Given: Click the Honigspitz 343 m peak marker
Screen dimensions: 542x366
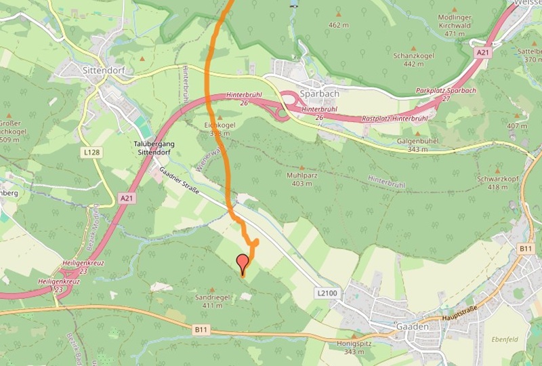Looking at the screenshot, I should 354,336.
